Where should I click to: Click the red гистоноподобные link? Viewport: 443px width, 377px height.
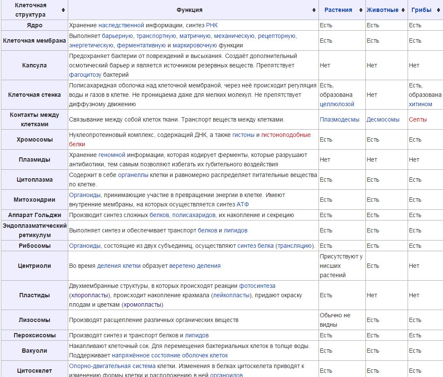coord(286,135)
